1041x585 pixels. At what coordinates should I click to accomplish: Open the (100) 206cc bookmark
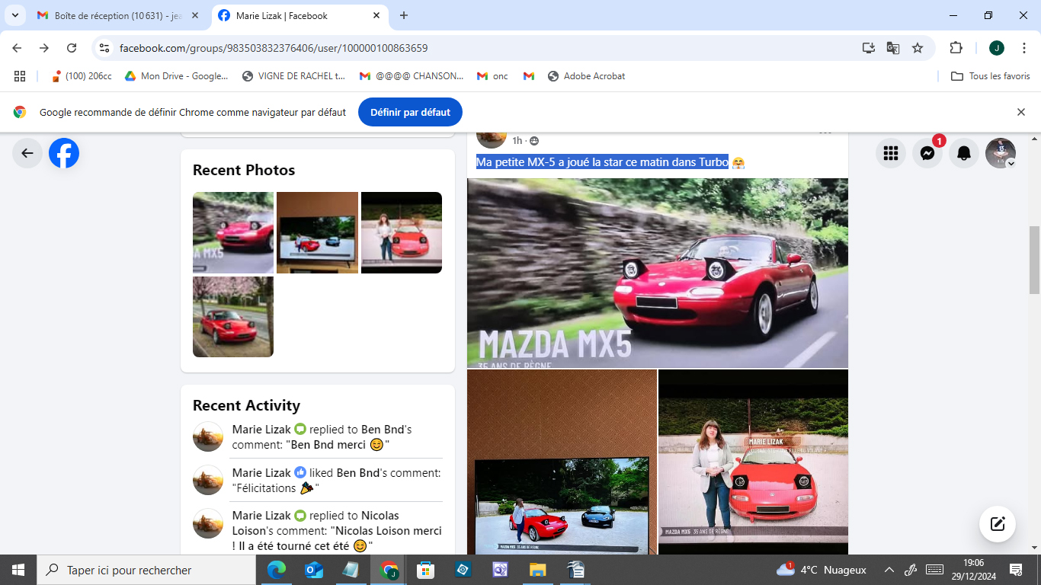pyautogui.click(x=81, y=76)
